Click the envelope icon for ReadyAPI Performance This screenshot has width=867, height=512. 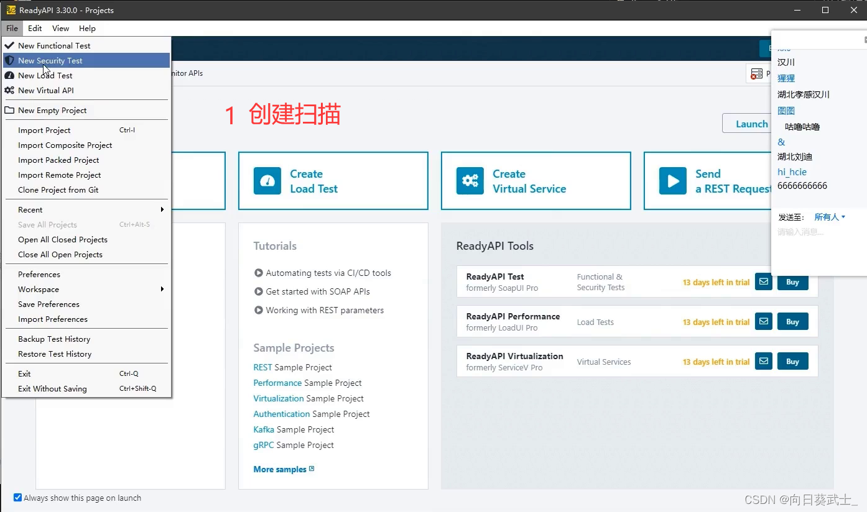point(764,321)
